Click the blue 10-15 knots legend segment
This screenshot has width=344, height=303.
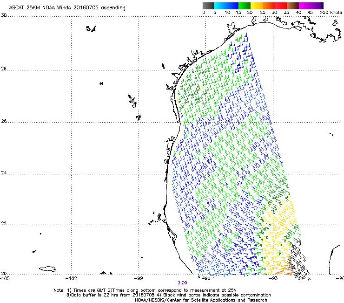(232, 6)
